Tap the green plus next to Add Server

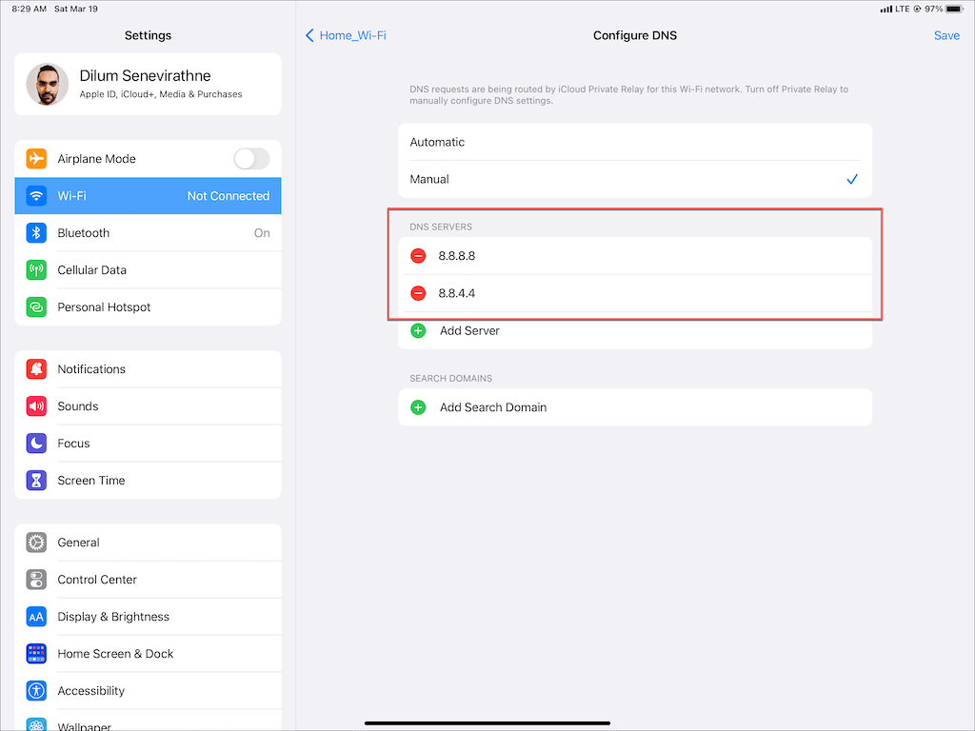[418, 331]
